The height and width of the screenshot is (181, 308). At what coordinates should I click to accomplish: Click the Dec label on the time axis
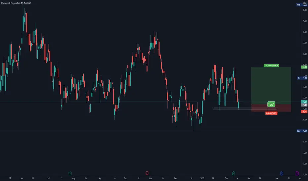tap(175, 178)
